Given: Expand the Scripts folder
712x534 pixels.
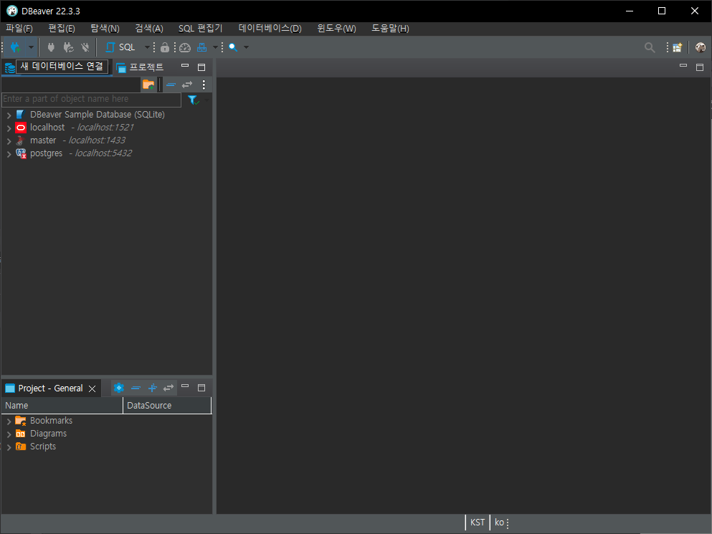Looking at the screenshot, I should pos(9,447).
